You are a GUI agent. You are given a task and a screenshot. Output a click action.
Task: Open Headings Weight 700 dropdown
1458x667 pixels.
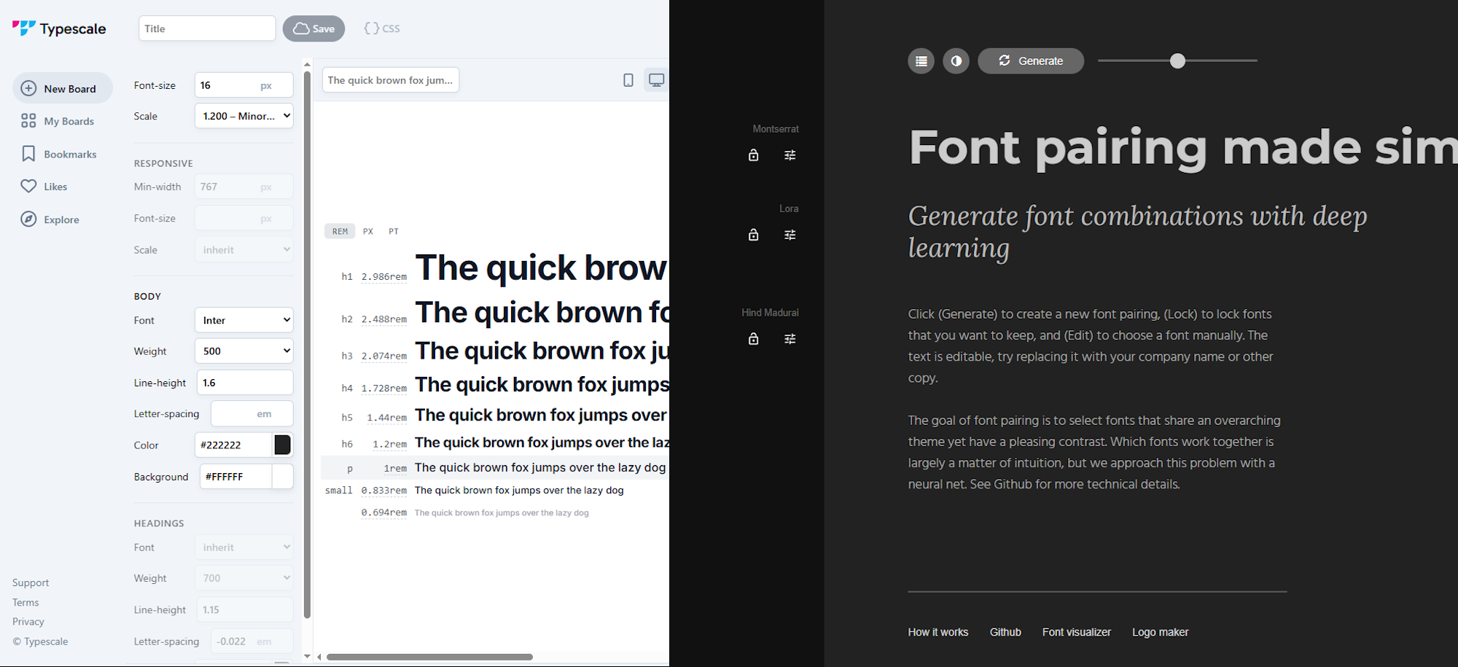[x=244, y=578]
